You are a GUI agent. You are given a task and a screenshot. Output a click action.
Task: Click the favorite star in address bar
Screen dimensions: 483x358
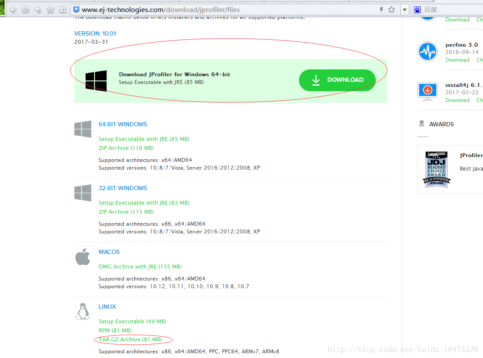click(392, 9)
